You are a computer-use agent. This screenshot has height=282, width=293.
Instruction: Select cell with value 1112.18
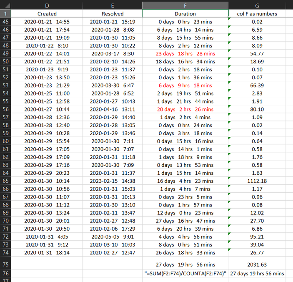(x=257, y=181)
